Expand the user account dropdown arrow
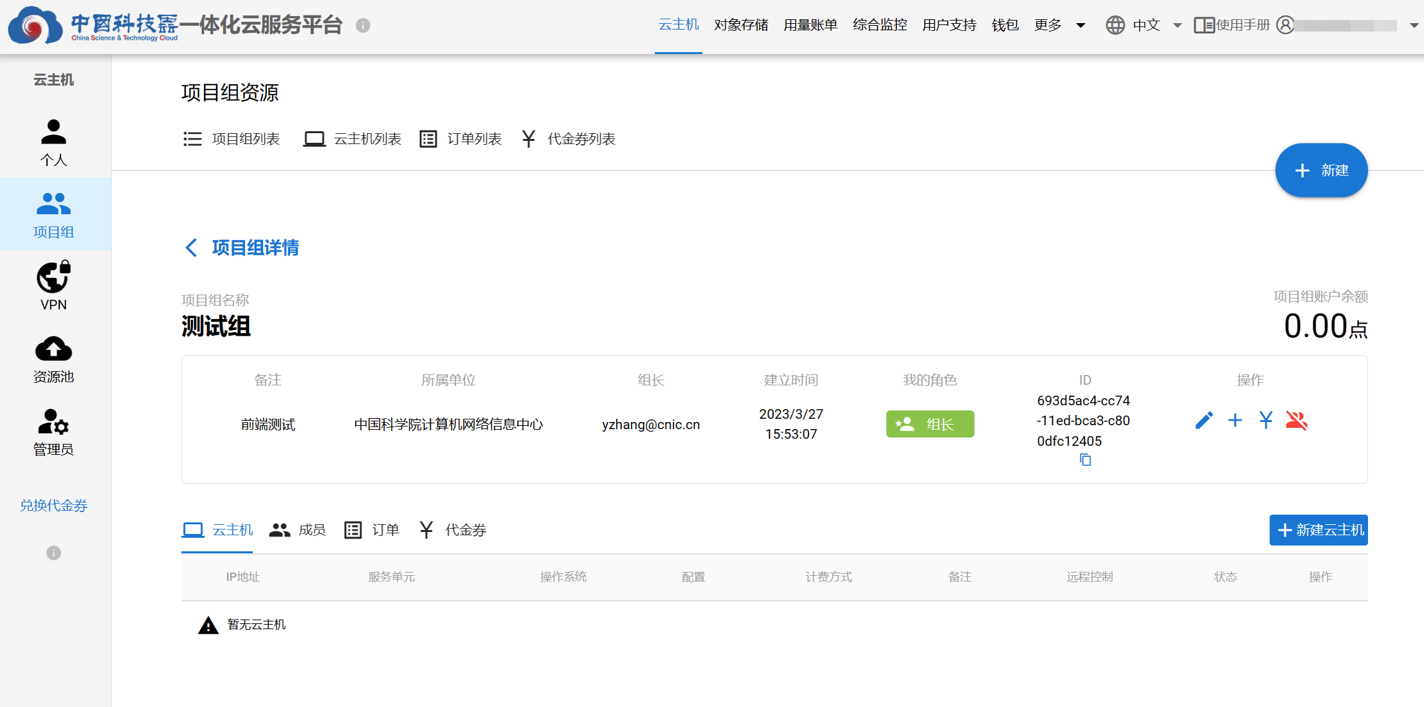Viewport: 1424px width, 707px height. coord(1414,26)
